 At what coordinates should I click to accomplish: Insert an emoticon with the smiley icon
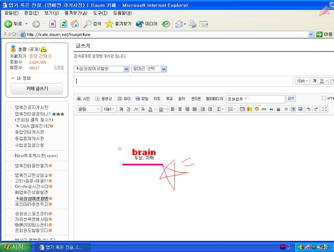257,109
